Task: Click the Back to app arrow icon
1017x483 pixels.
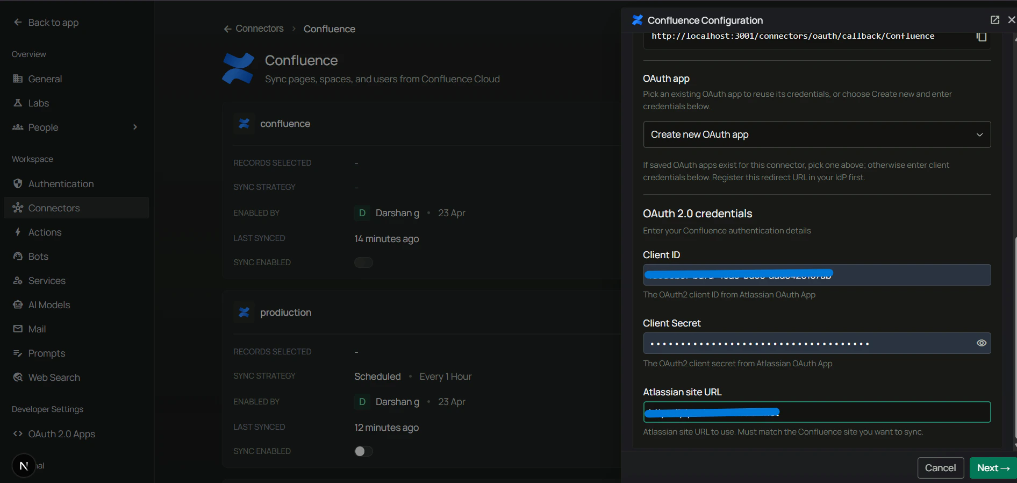Action: point(18,22)
